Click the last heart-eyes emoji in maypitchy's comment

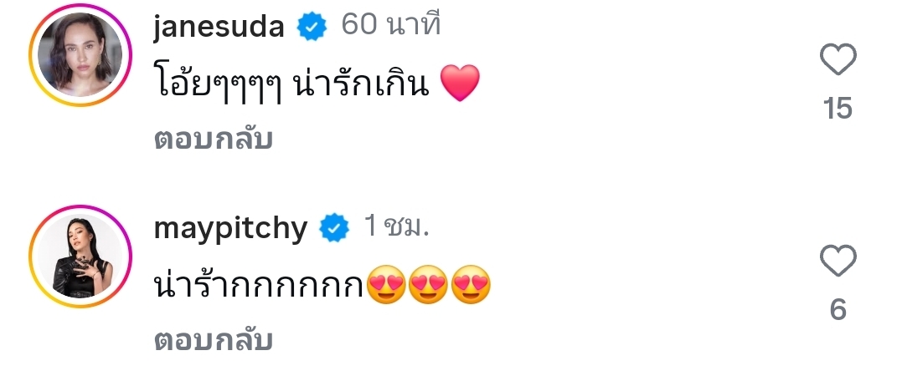point(470,287)
